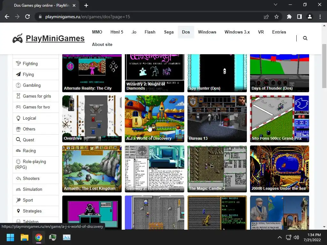This screenshot has height=245, width=327.
Task: Click the browser address bar URL
Action: coord(87,17)
